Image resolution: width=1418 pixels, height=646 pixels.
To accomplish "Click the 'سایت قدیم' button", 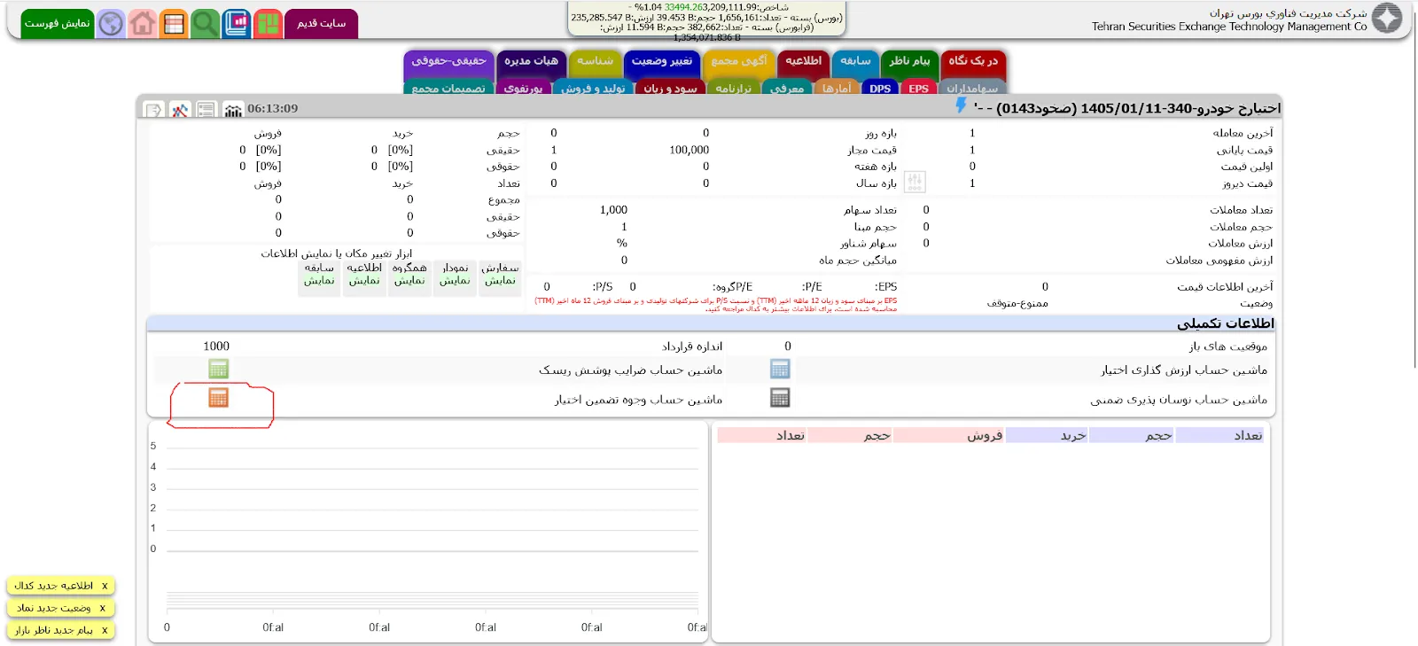I will coord(322,24).
